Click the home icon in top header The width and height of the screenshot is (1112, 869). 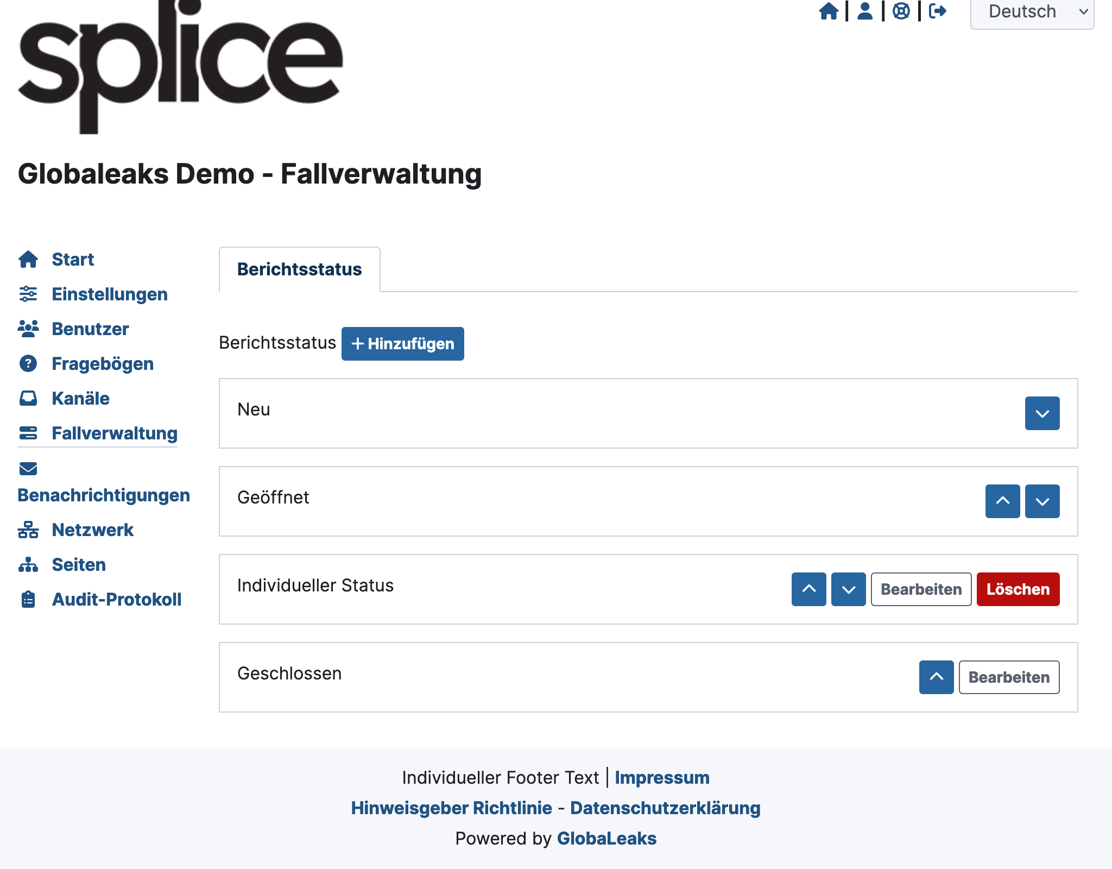click(829, 11)
